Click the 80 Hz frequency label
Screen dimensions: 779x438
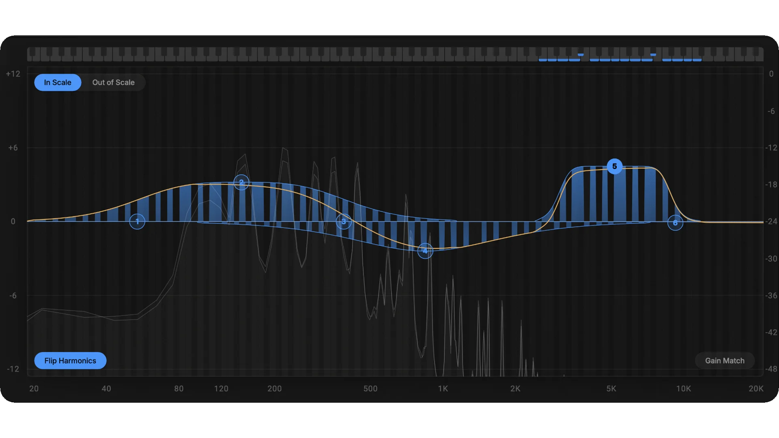tap(179, 389)
